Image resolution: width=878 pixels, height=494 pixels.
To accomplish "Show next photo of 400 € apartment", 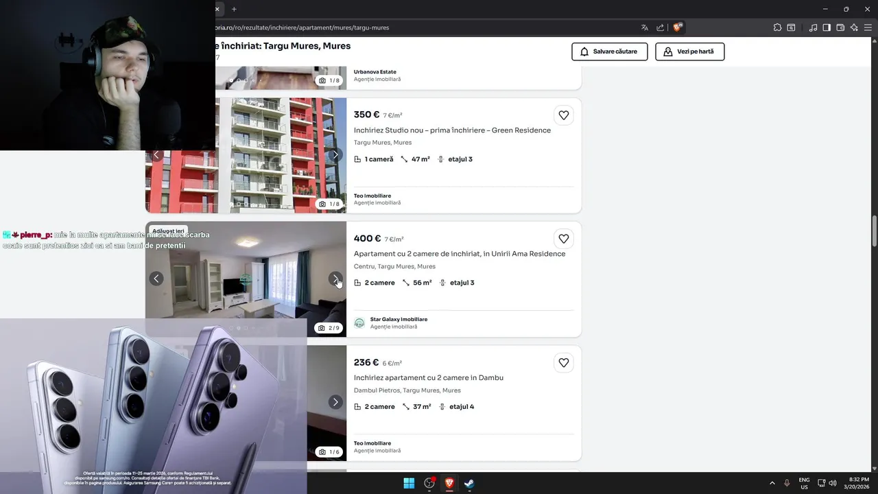I will coord(335,279).
